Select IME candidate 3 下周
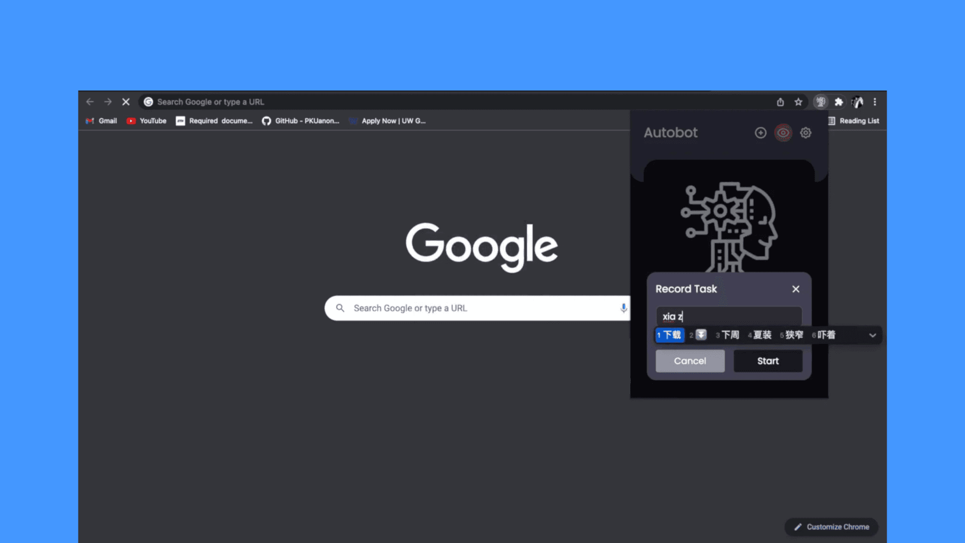The height and width of the screenshot is (543, 965). tap(728, 335)
